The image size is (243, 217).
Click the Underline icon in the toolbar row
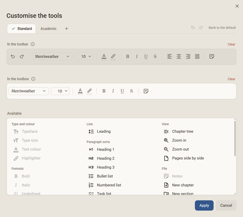146,57
